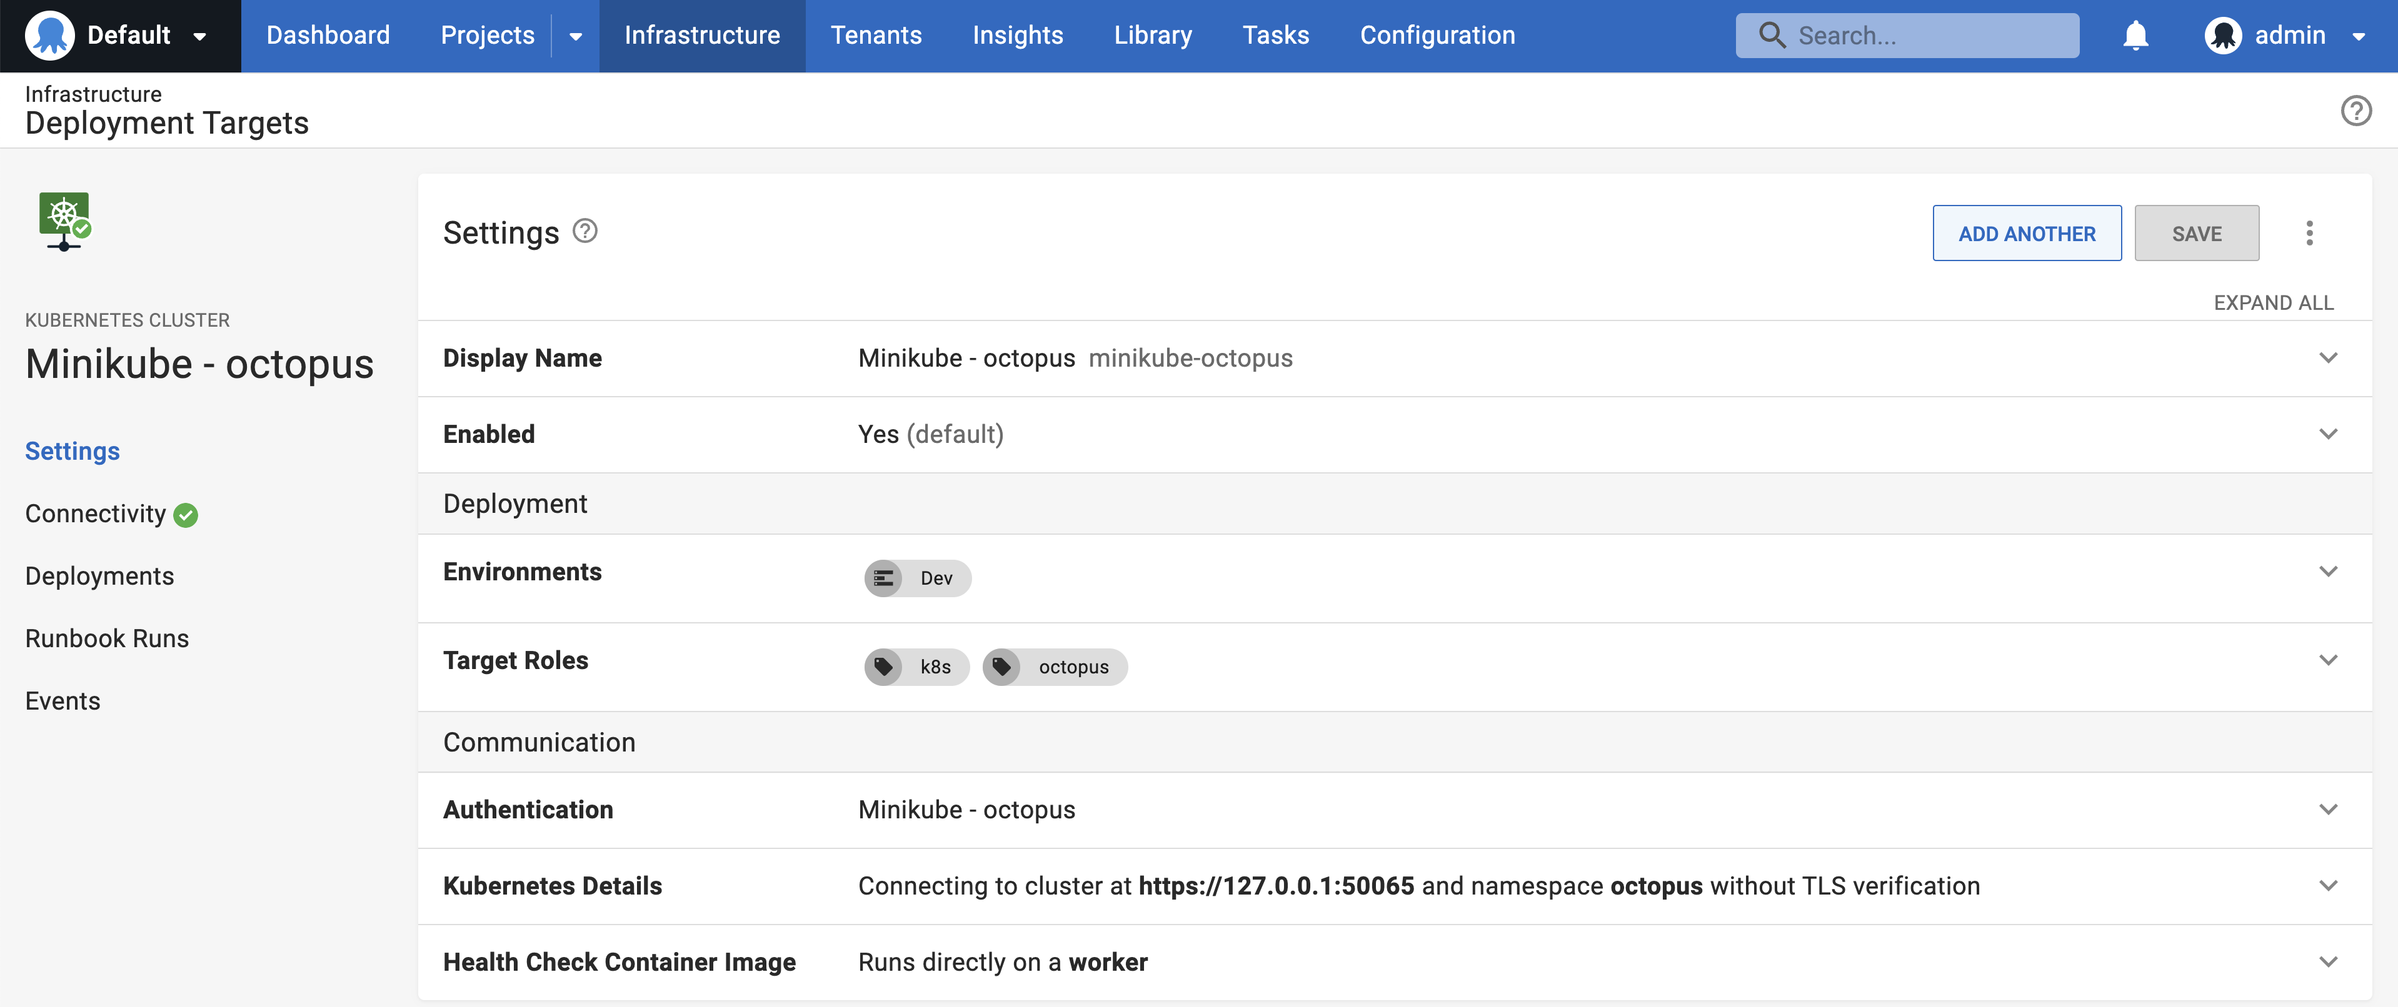Click the search magnifier icon

1772,34
